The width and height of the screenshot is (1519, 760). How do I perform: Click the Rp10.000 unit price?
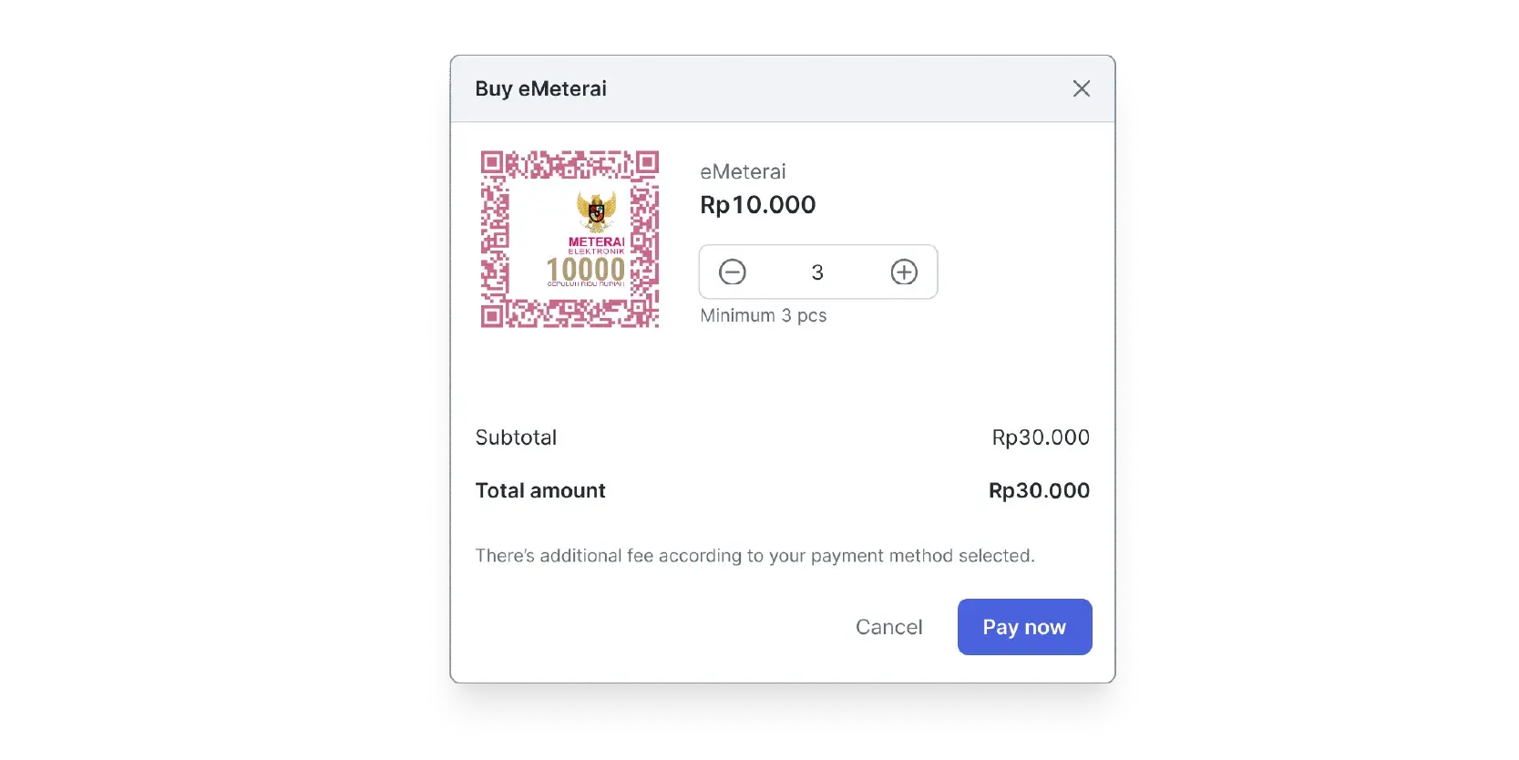coord(757,205)
